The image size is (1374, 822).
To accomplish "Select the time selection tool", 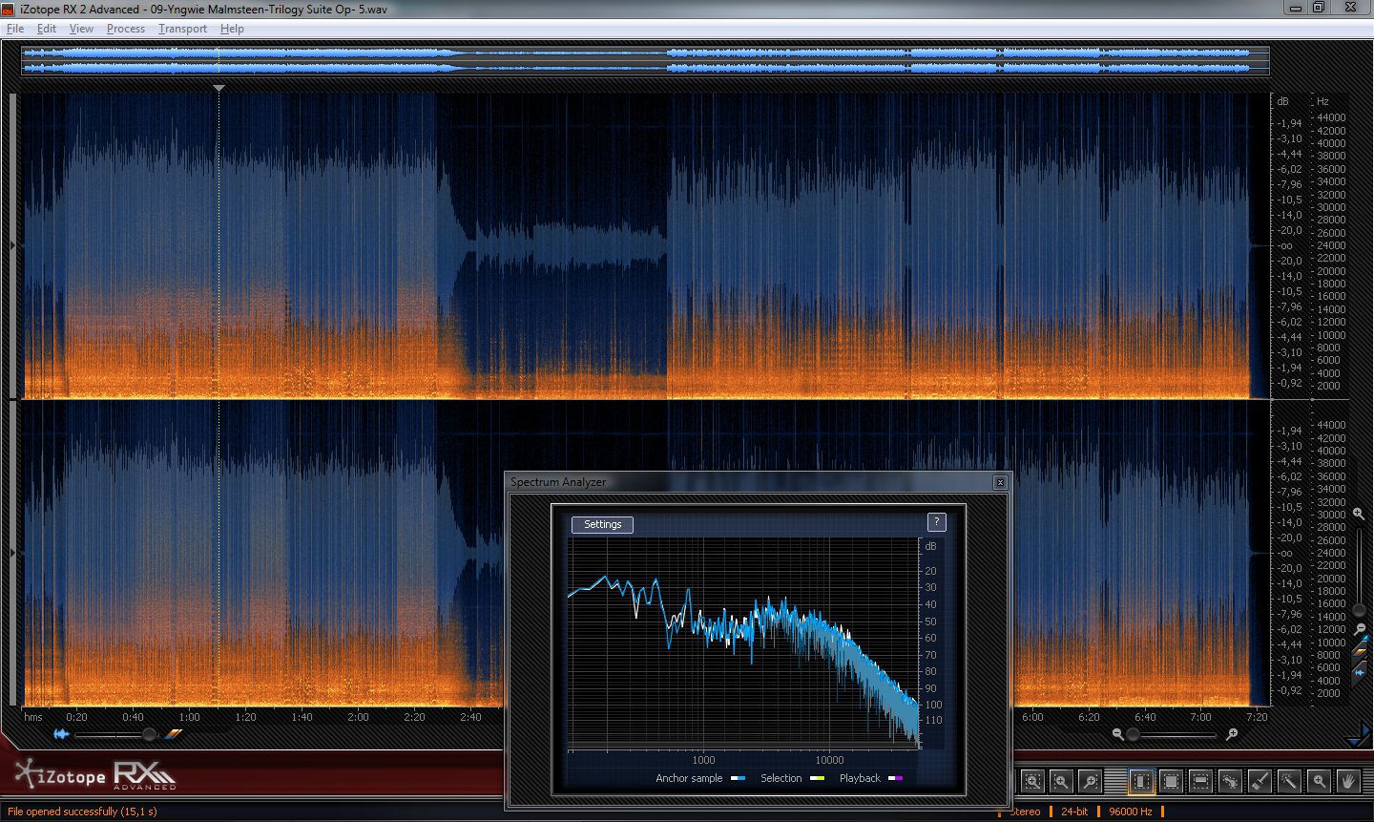I will click(1141, 781).
